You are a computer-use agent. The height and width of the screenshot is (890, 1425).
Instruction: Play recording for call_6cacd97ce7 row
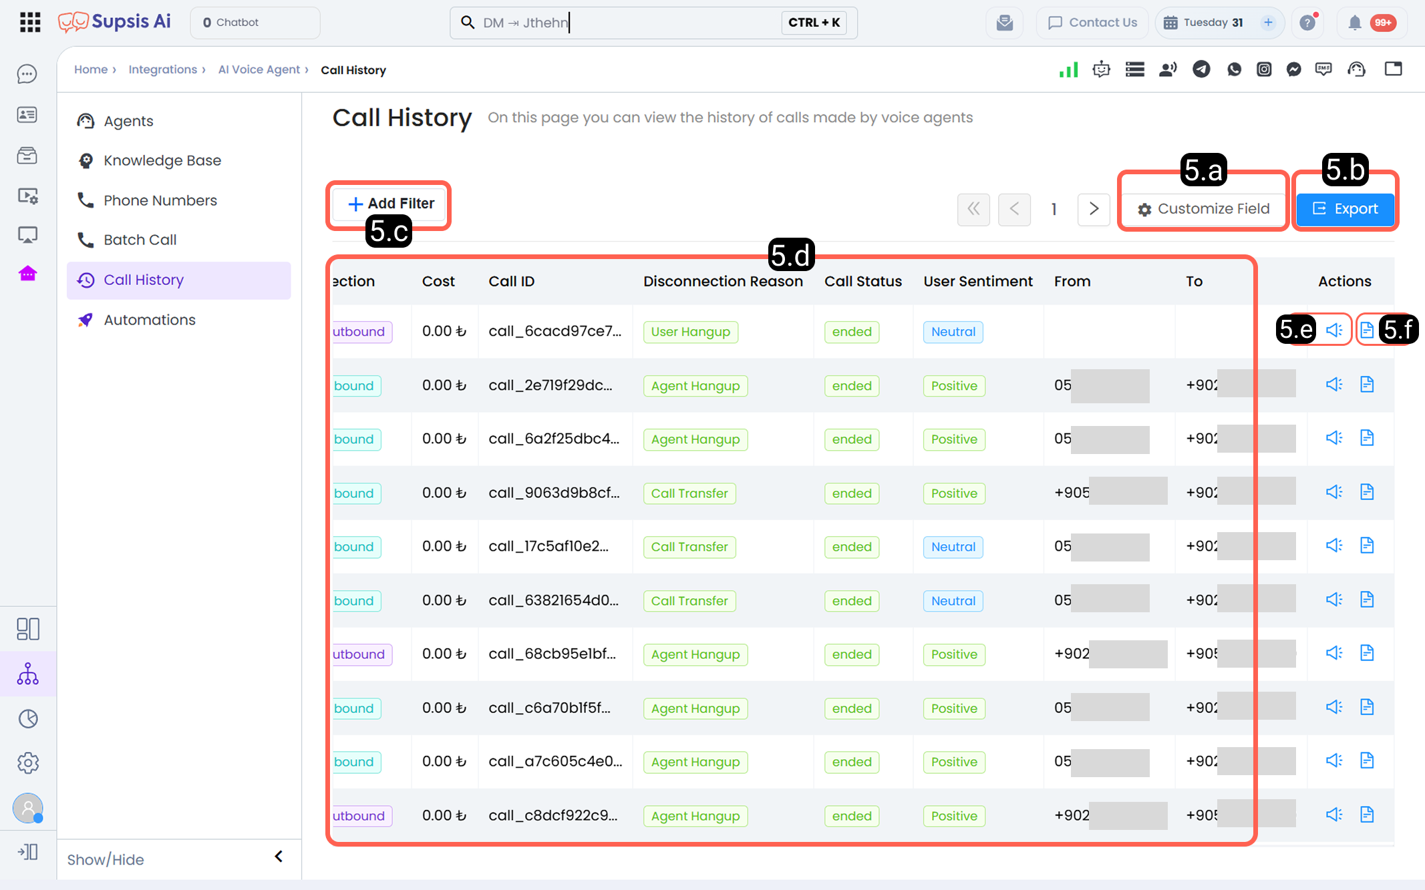[x=1334, y=330]
